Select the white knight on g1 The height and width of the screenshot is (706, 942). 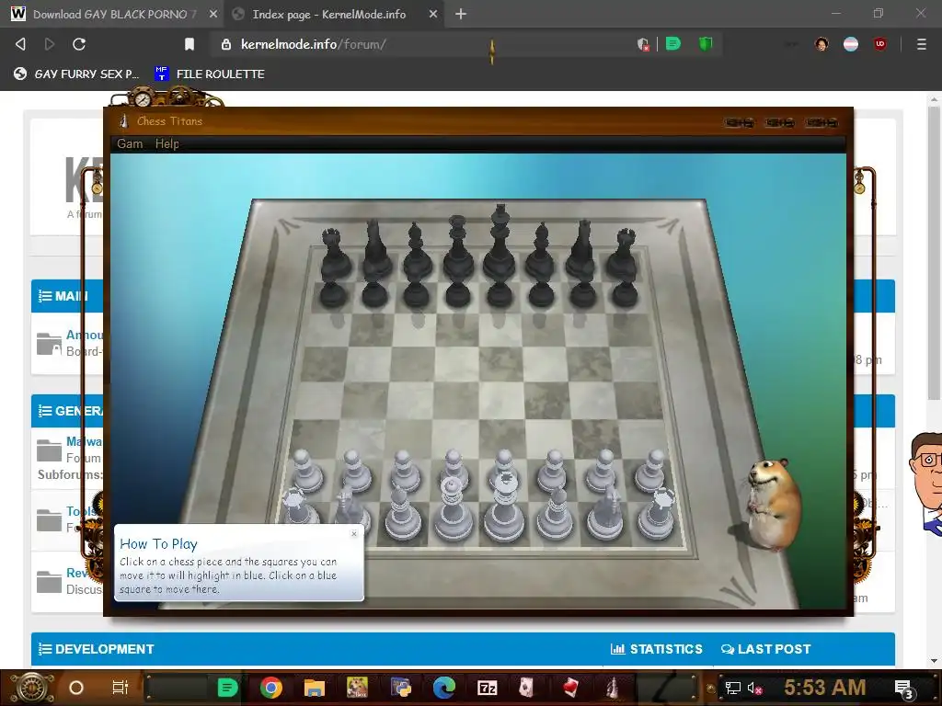point(606,512)
